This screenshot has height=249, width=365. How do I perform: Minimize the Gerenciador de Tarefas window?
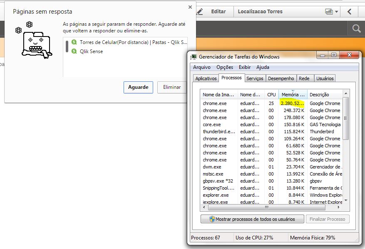[323, 55]
